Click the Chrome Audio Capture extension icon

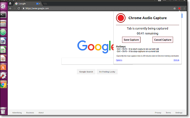click(x=179, y=8)
